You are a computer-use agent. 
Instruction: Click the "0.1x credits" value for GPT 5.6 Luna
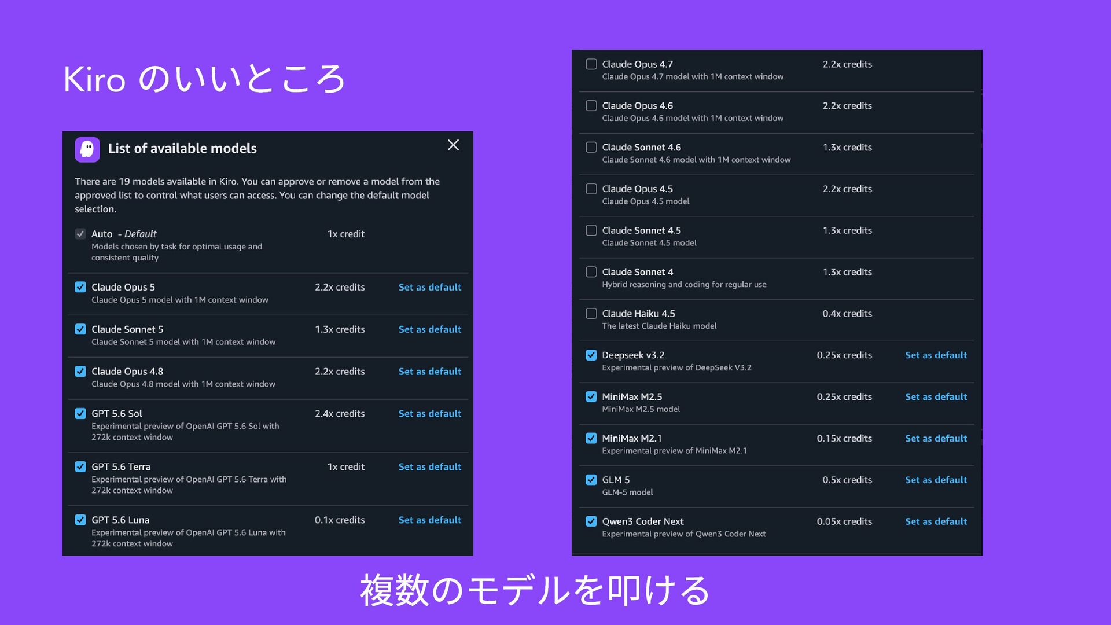(340, 520)
